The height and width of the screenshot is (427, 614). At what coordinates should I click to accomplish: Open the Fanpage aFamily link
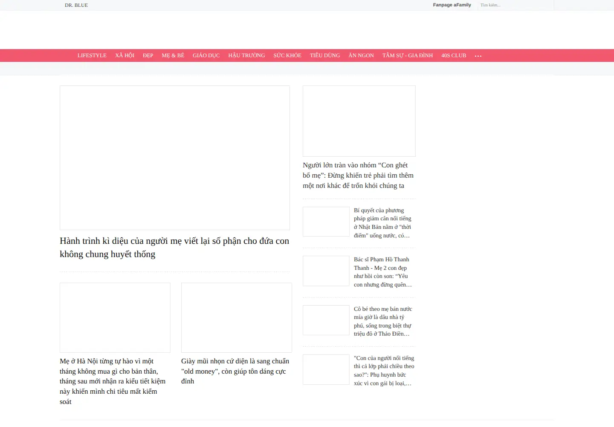click(452, 5)
